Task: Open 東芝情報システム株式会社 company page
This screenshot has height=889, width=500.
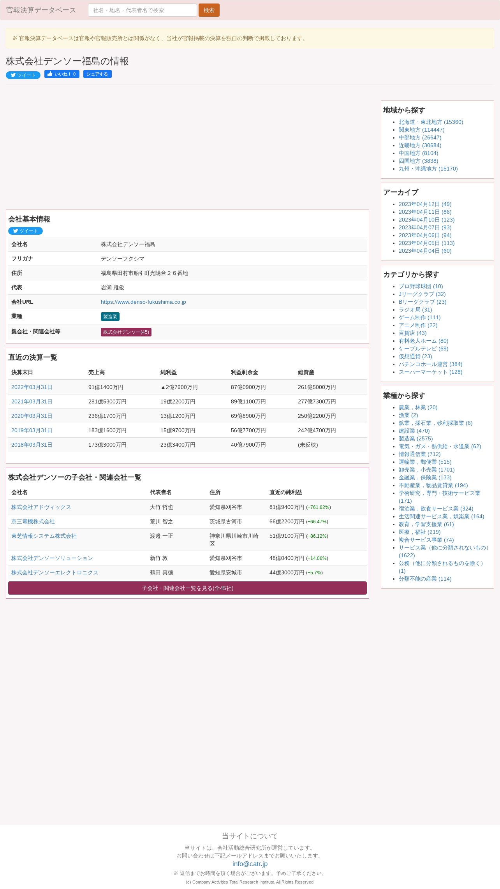Action: tap(44, 536)
